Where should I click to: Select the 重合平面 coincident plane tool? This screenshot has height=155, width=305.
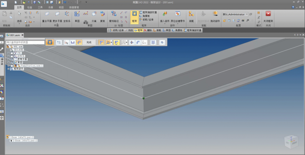click(x=47, y=16)
